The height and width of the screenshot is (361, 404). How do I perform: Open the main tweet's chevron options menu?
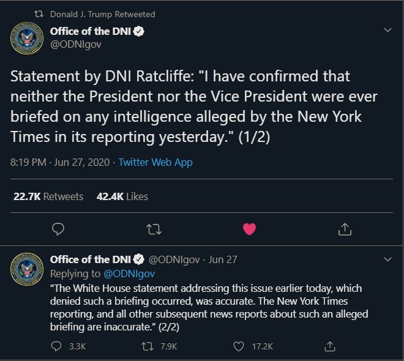pyautogui.click(x=387, y=30)
